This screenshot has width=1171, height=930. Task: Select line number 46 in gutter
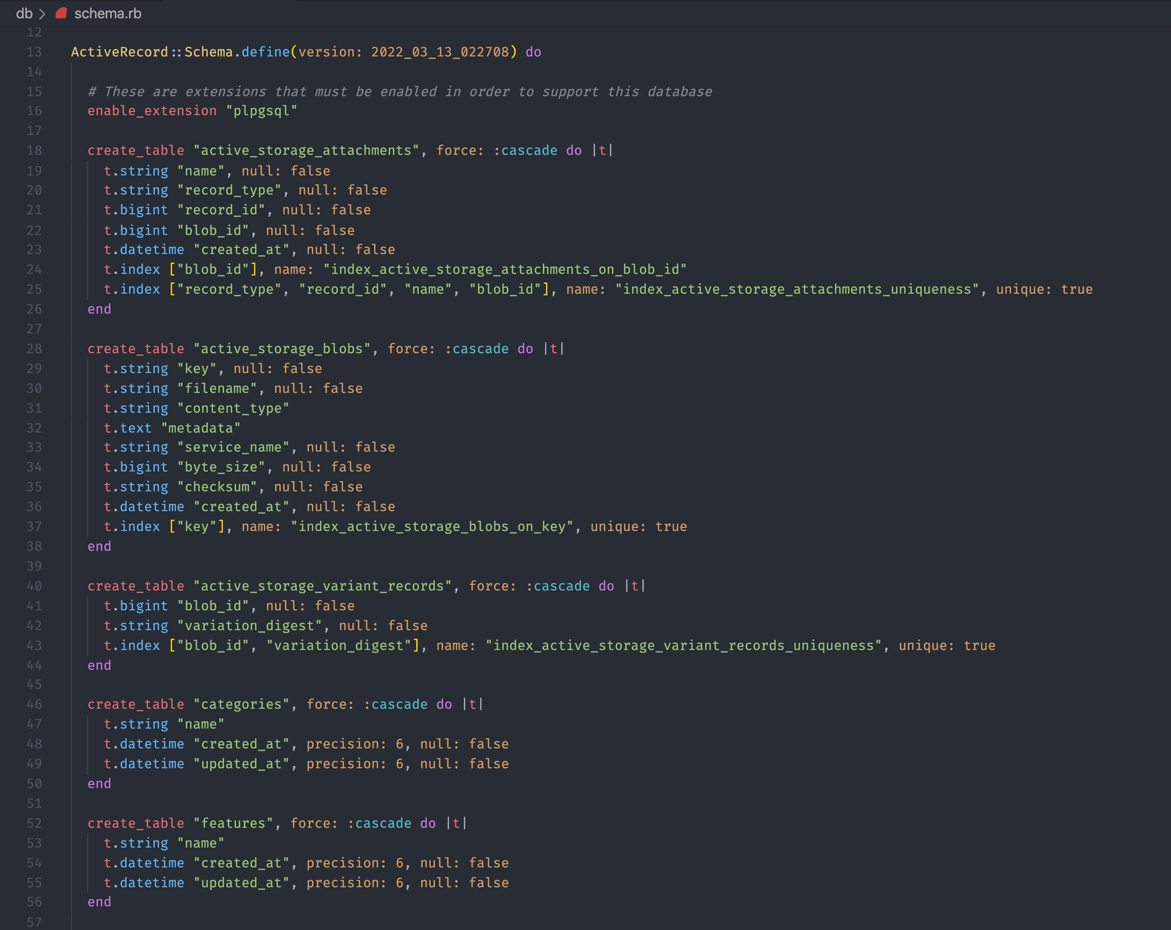[34, 705]
